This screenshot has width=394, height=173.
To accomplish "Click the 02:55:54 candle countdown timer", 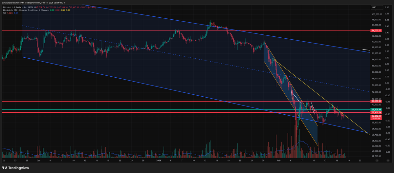I will [376, 118].
